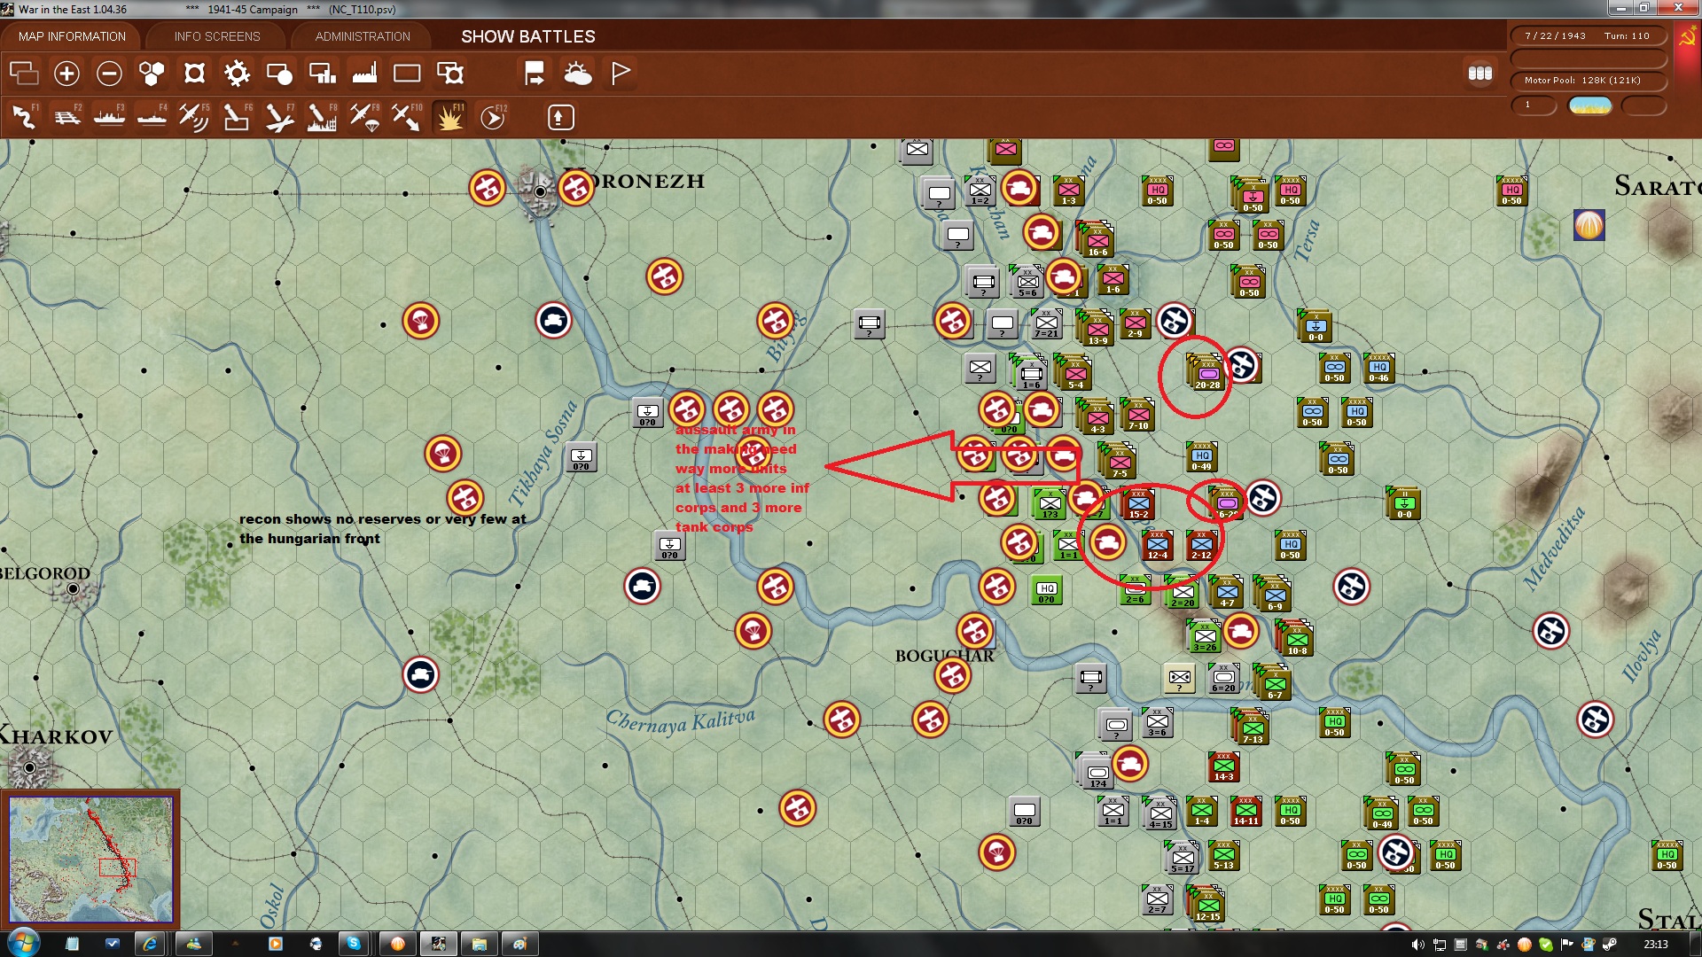
Task: Select naval transport mode (F3) icon
Action: (109, 117)
